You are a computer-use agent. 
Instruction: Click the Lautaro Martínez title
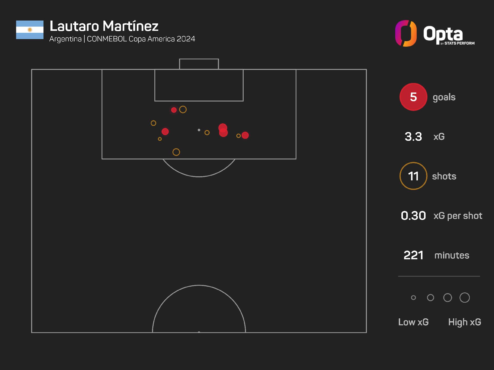(104, 26)
